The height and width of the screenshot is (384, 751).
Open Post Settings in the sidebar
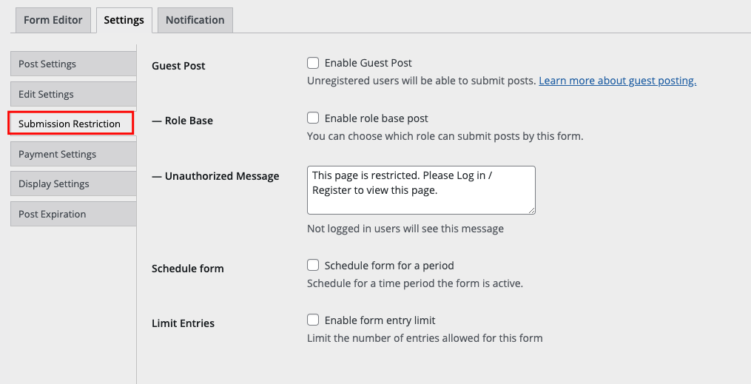pos(73,64)
